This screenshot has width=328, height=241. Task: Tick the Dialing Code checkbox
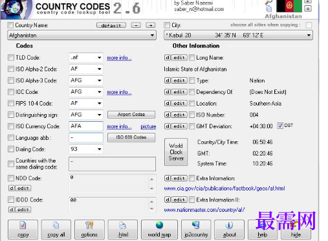click(11, 149)
